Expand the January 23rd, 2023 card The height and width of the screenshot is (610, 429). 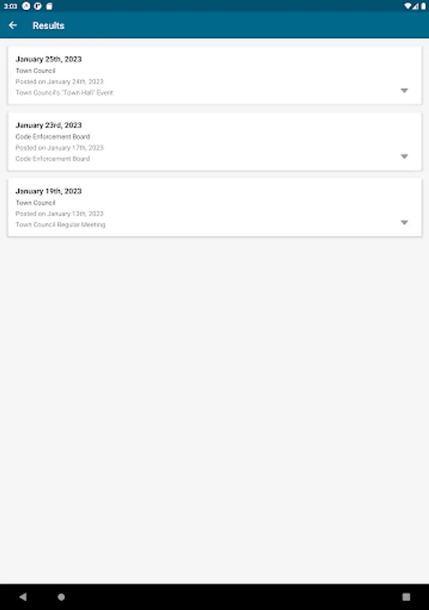(404, 157)
